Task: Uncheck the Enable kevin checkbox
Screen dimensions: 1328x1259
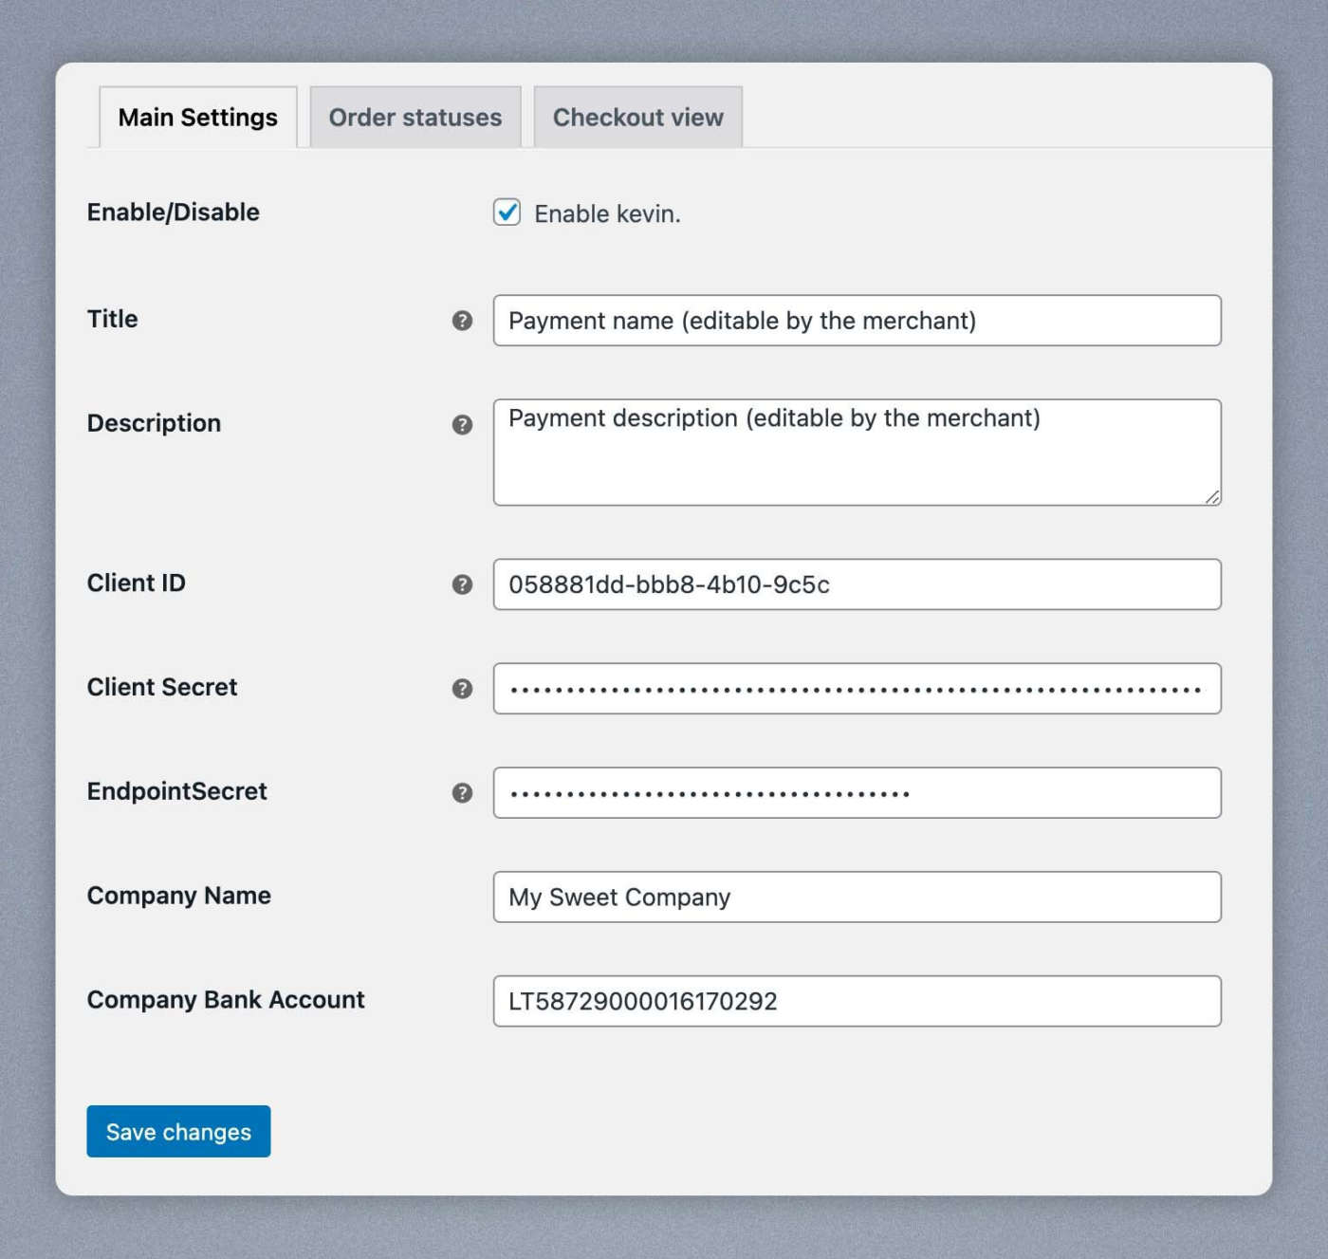Action: coord(507,213)
